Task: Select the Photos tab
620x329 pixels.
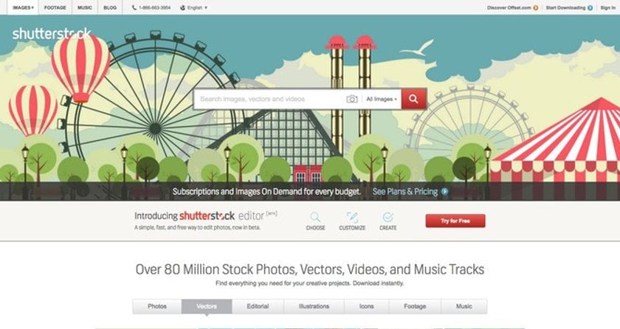Action: click(x=157, y=306)
